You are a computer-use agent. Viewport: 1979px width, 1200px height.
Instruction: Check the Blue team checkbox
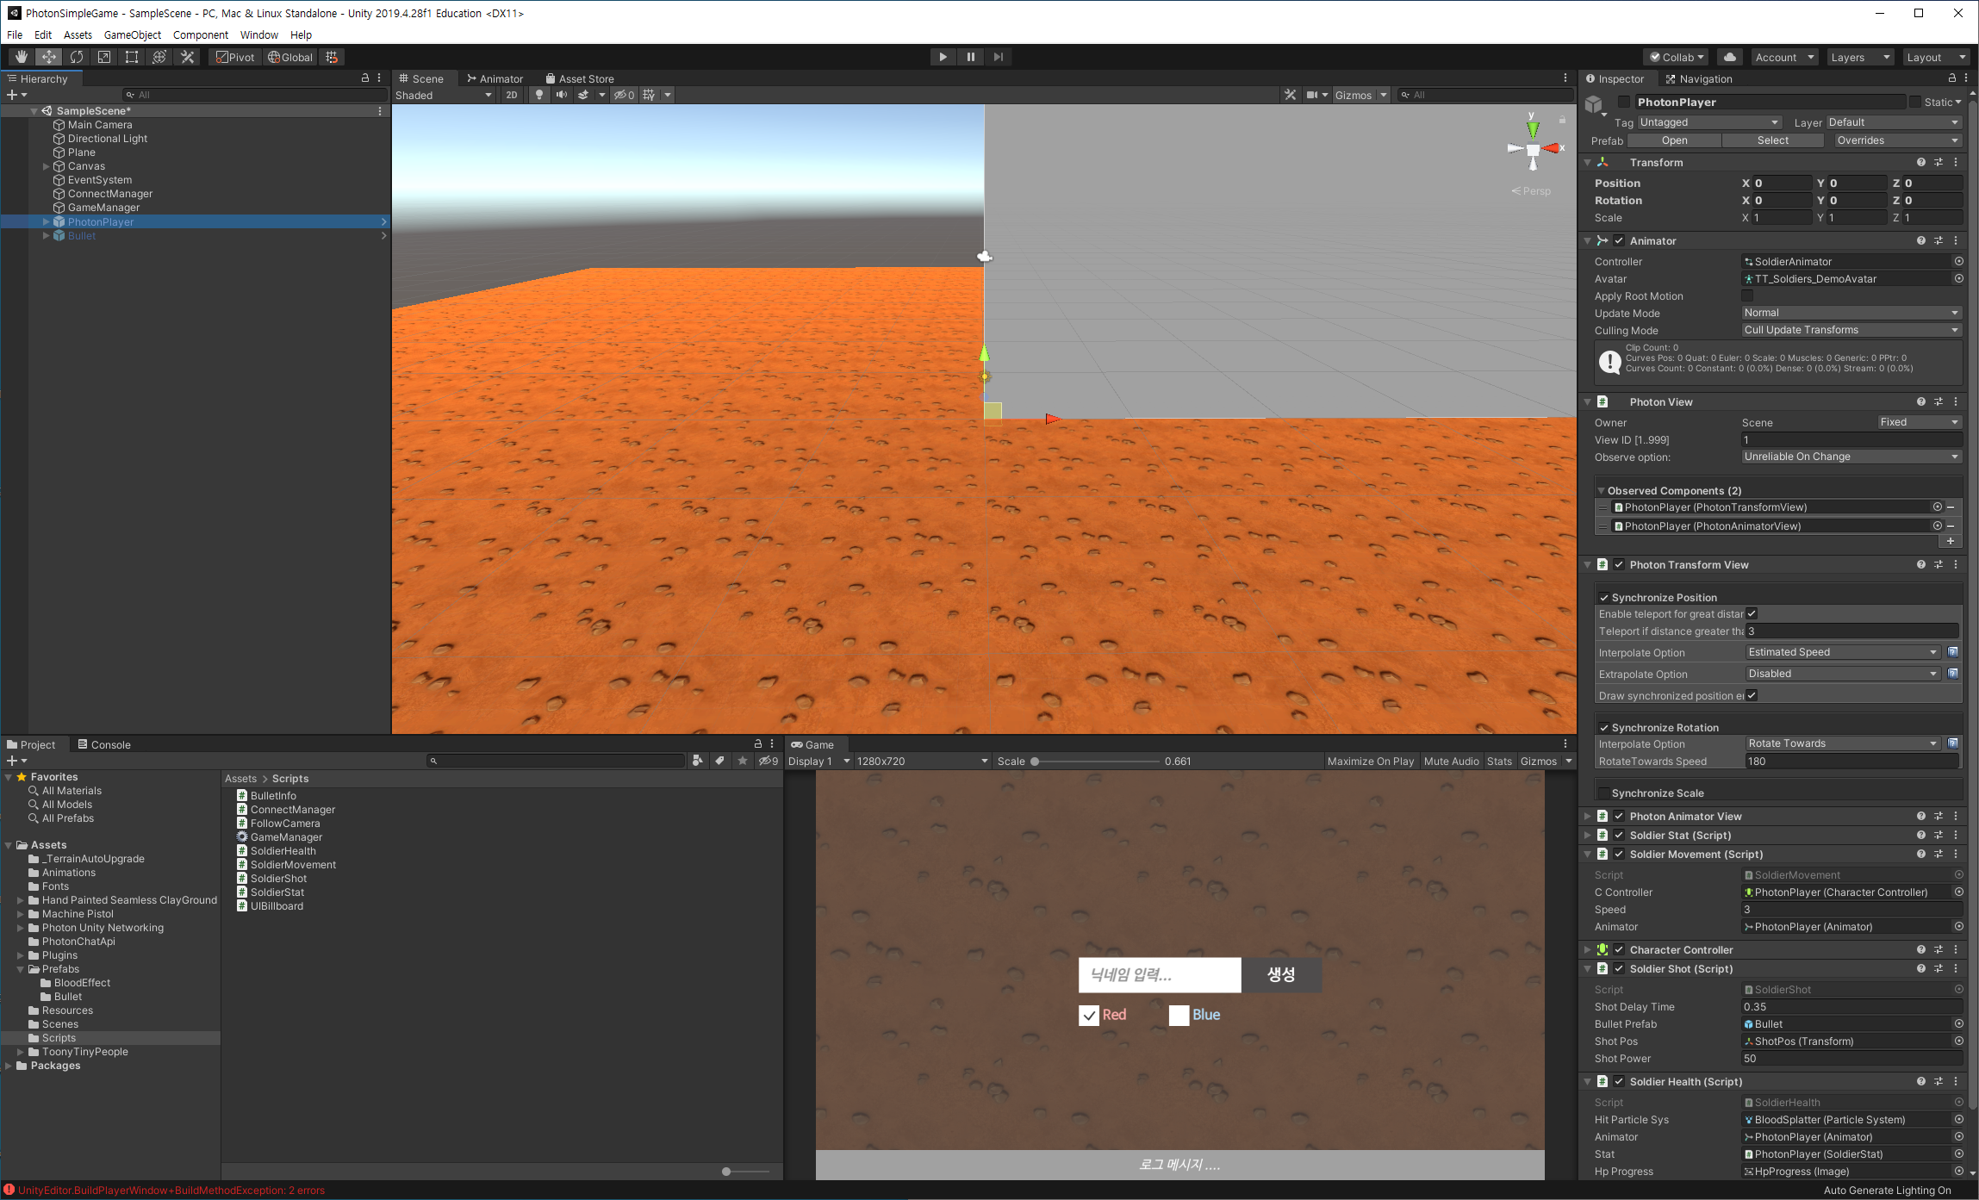point(1179,1015)
